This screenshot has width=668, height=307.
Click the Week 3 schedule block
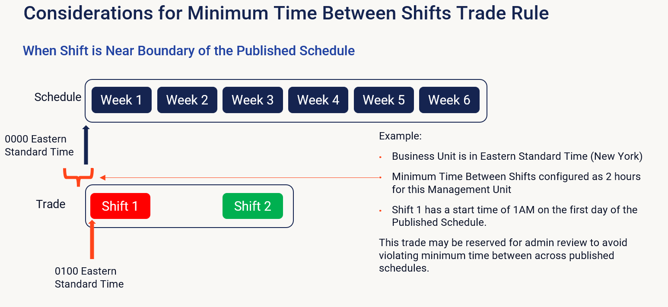point(253,100)
